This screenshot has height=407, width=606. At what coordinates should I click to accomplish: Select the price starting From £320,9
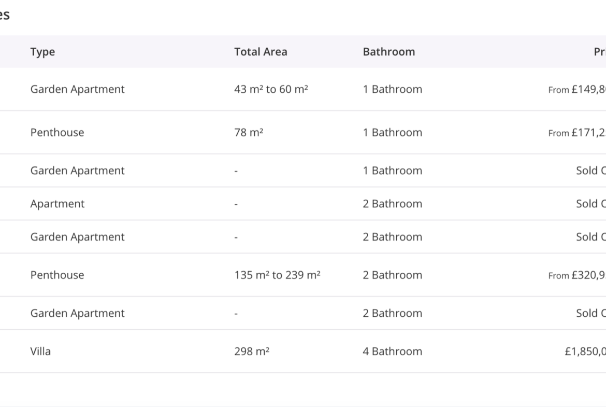[577, 275]
